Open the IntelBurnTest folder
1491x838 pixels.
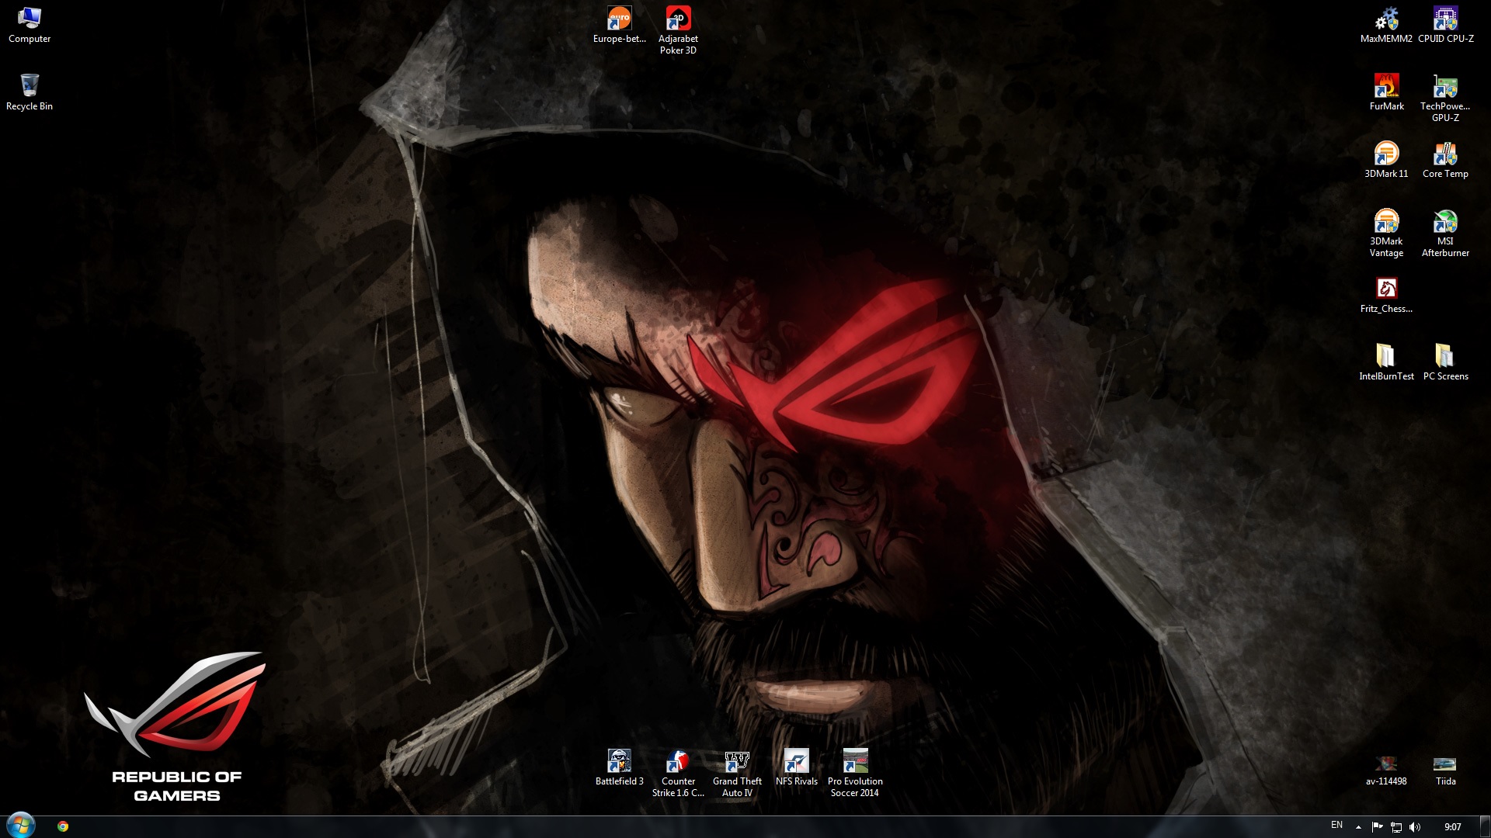click(x=1386, y=362)
